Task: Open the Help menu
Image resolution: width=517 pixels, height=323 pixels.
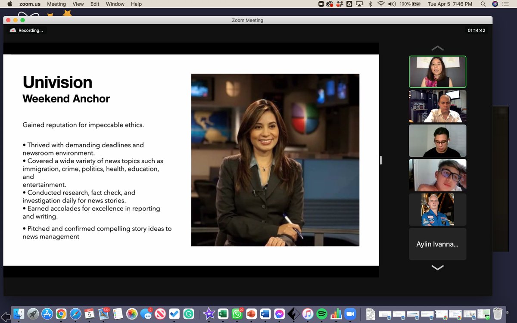Action: 136,4
